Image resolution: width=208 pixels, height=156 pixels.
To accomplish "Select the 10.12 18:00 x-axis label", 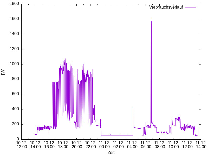I will pyautogui.click(x=63, y=145).
